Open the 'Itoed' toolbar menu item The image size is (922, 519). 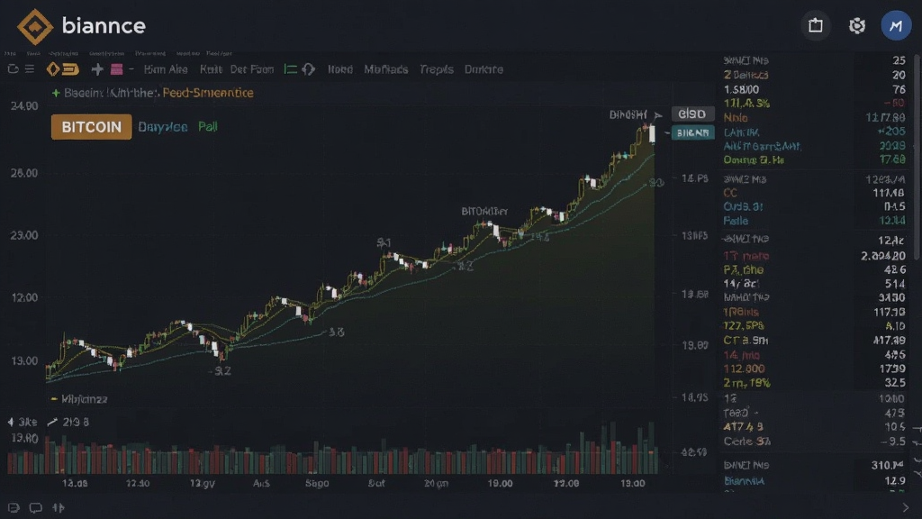click(x=339, y=69)
